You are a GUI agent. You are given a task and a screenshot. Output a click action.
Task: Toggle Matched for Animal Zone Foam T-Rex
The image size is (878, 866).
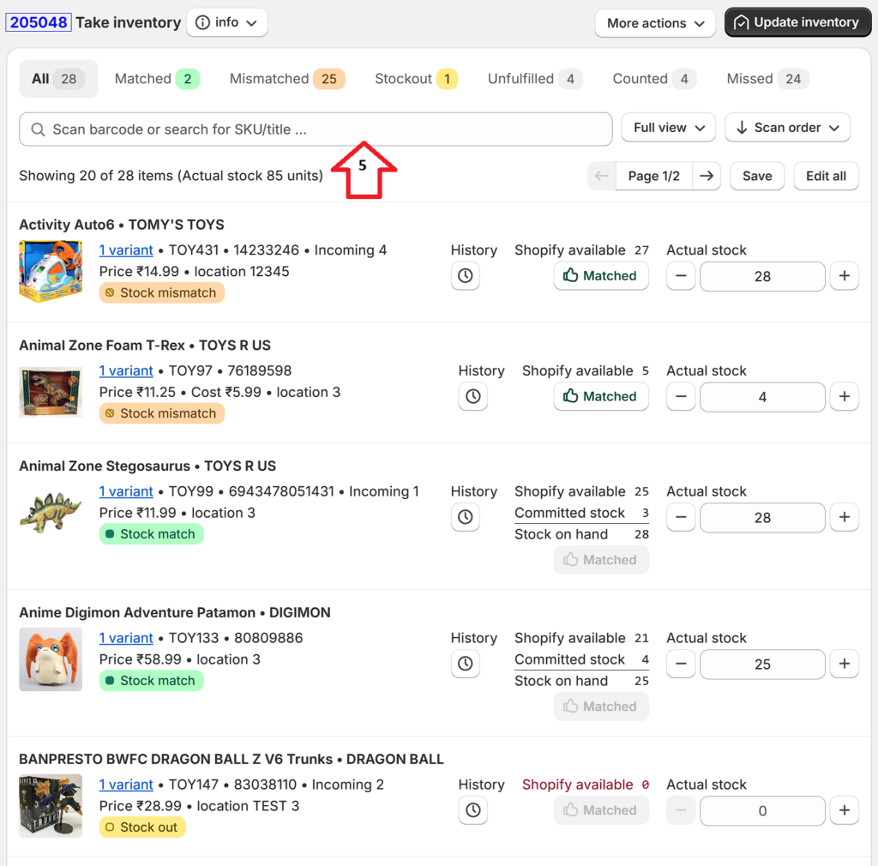[x=600, y=397]
